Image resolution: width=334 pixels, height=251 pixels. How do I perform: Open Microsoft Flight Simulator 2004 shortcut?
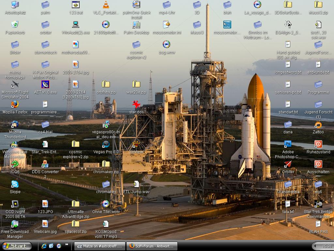click(x=15, y=85)
